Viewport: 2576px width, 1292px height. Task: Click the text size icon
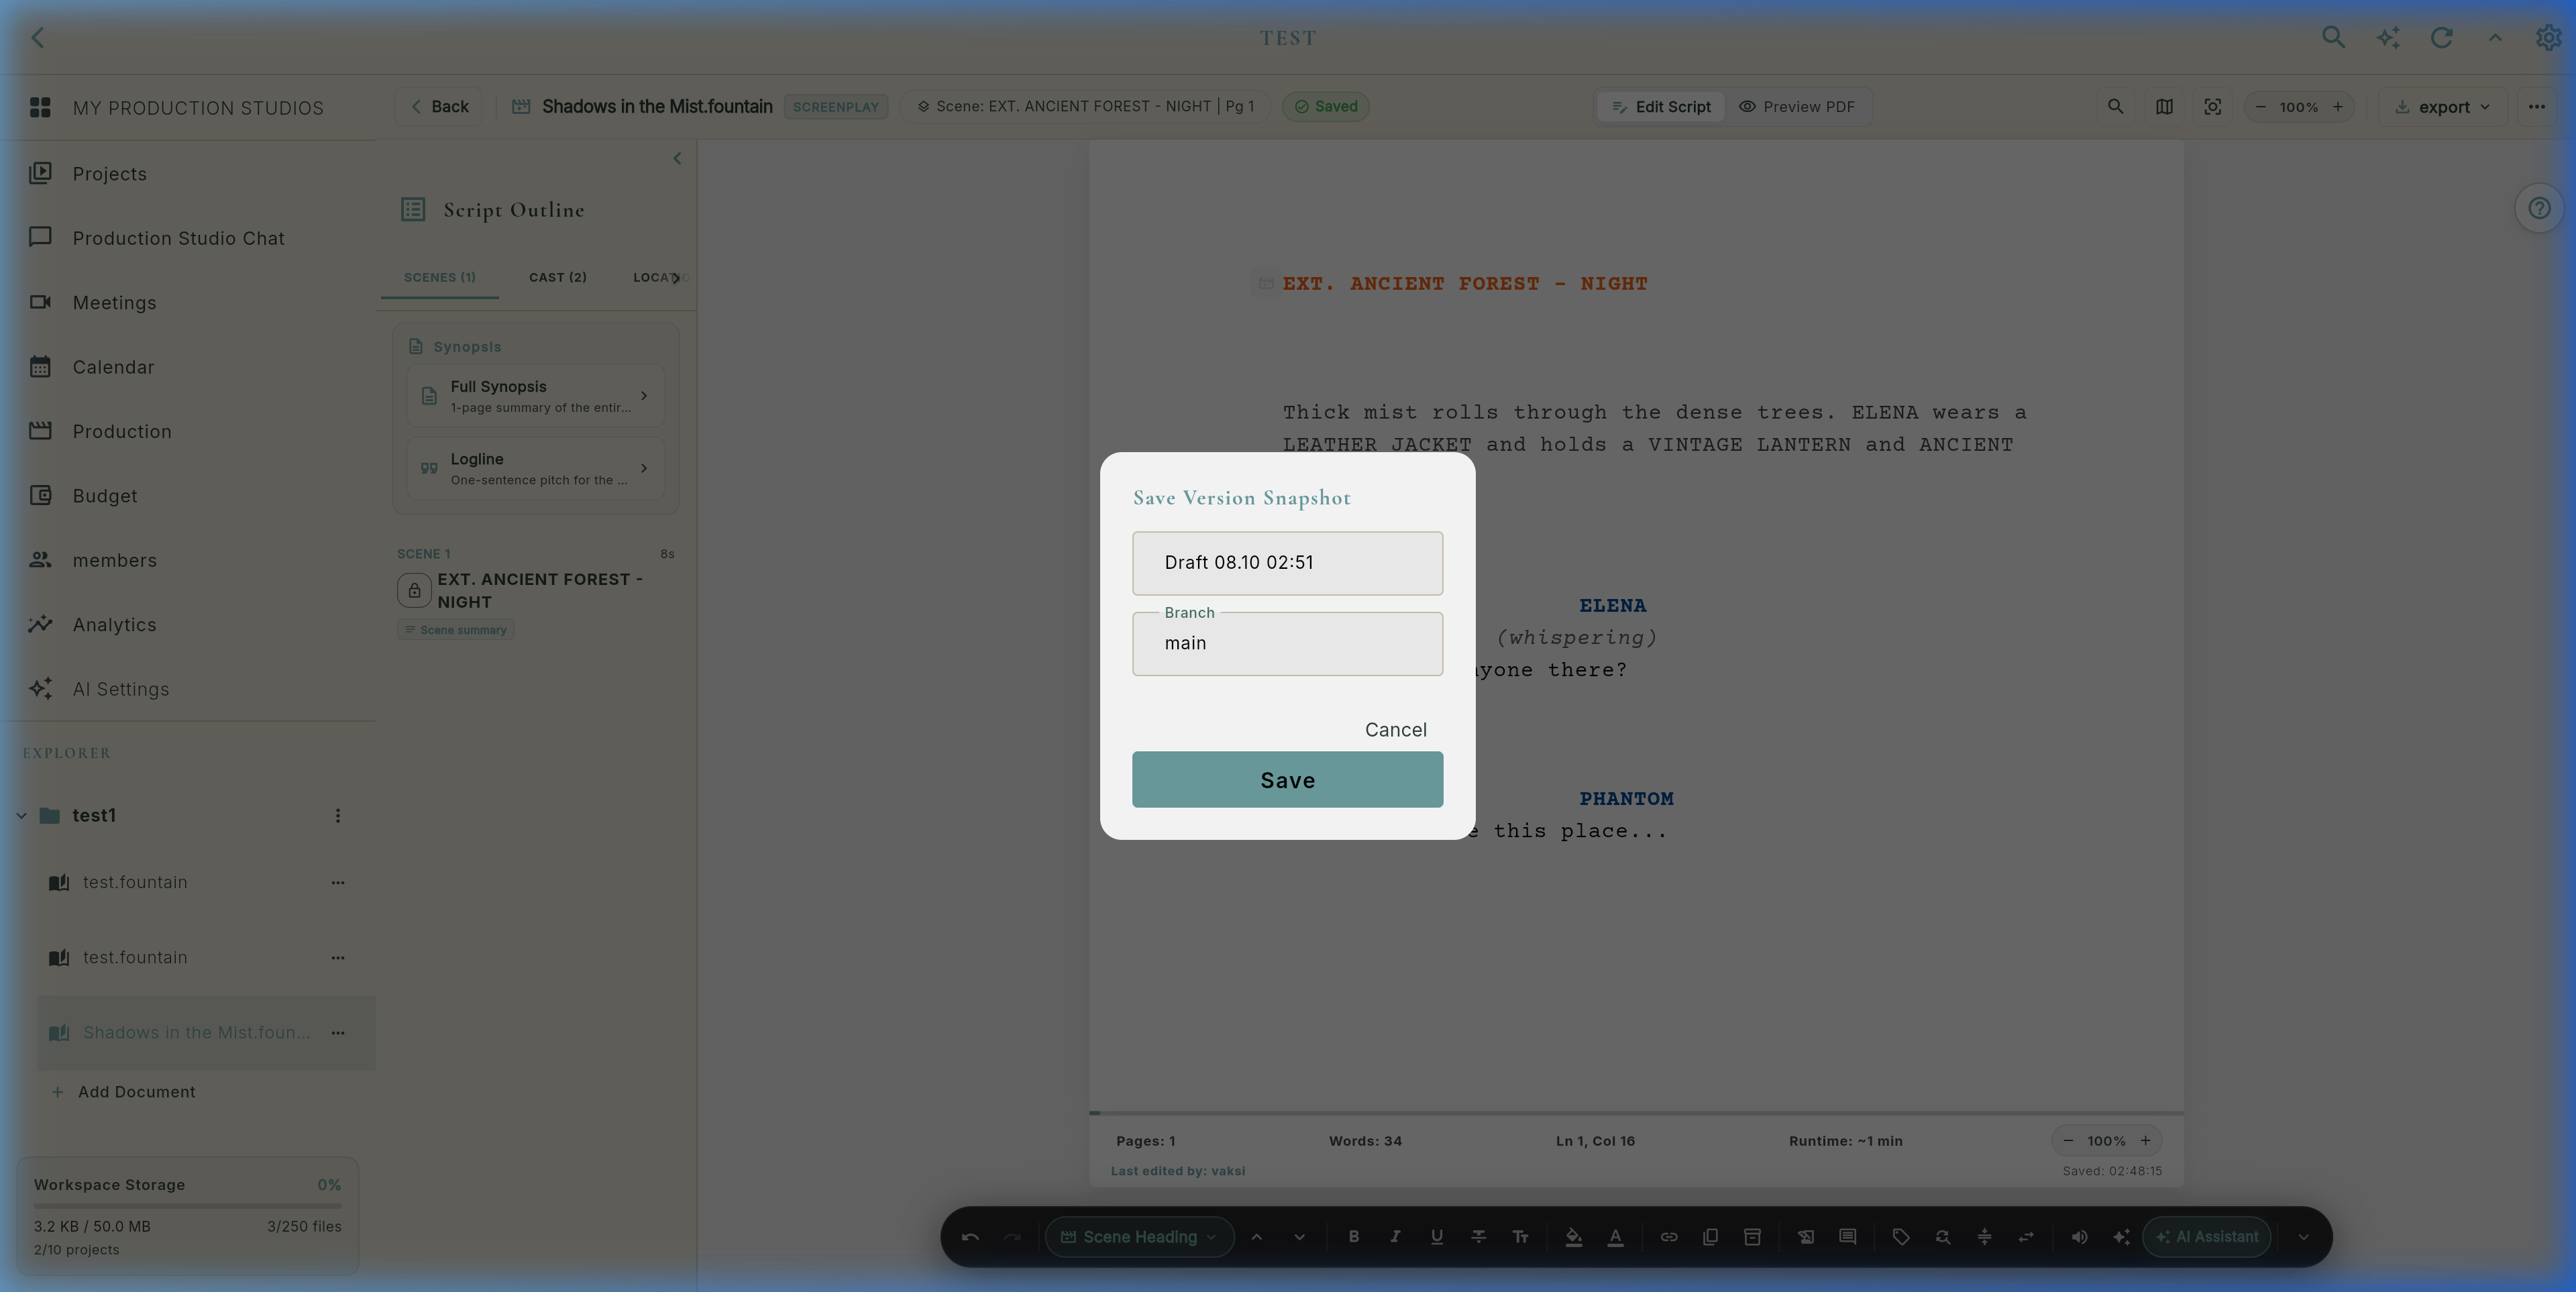click(1520, 1237)
